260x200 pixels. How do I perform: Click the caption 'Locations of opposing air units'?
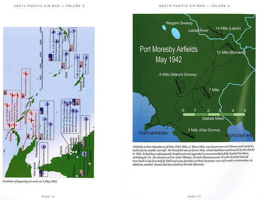click(x=30, y=181)
